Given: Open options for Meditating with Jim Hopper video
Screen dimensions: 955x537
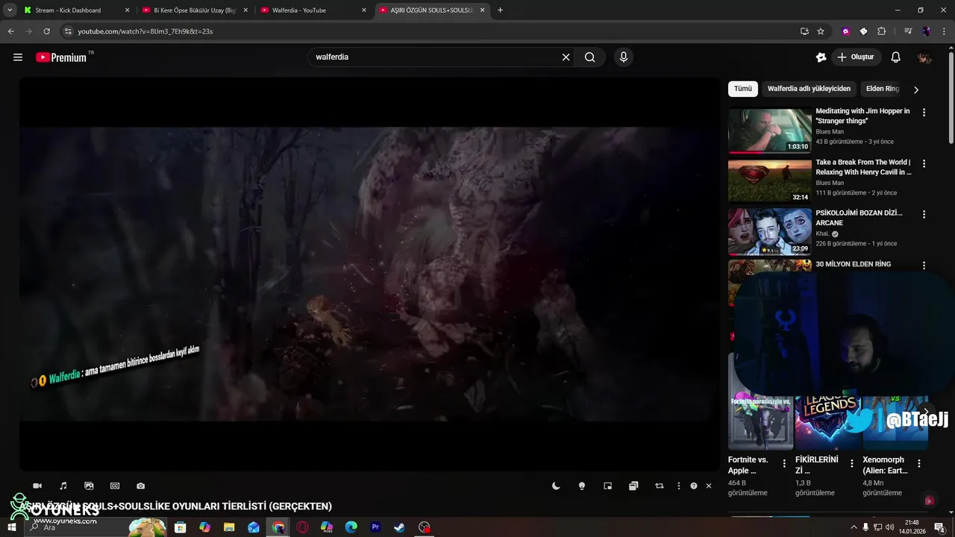Looking at the screenshot, I should (x=924, y=112).
